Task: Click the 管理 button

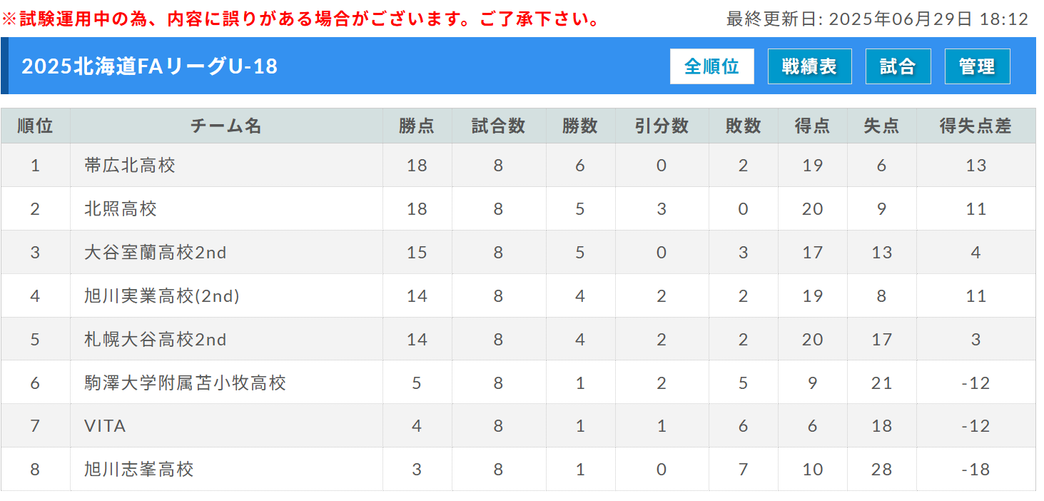Action: tap(977, 66)
